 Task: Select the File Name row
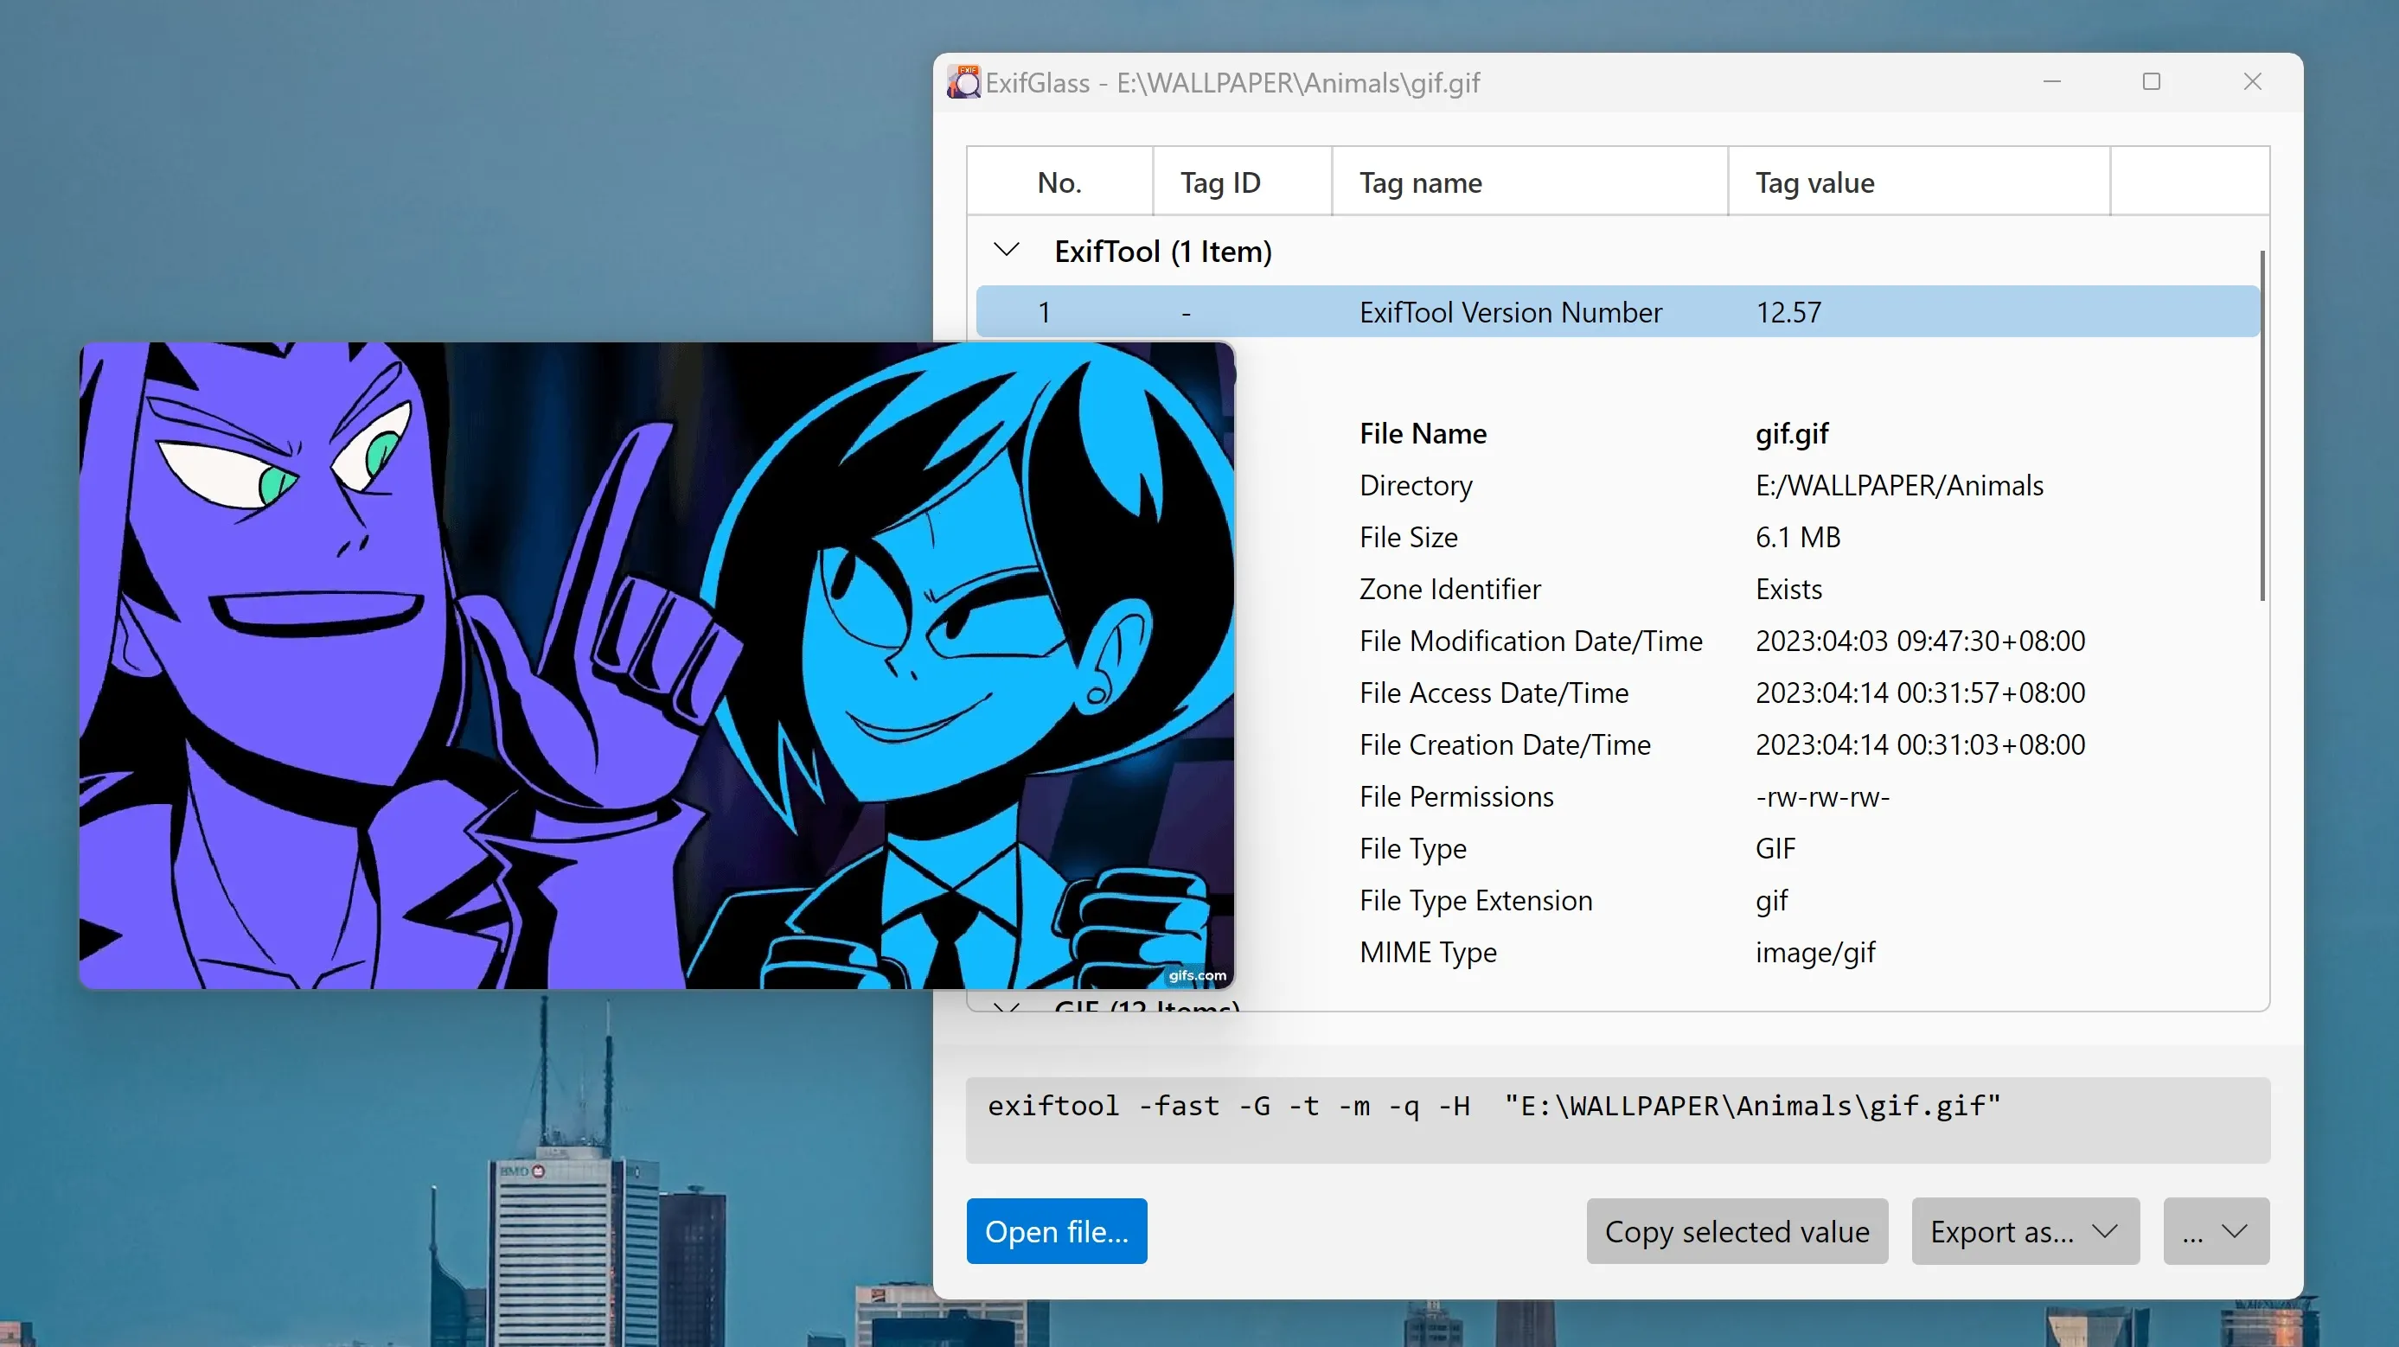pos(1422,433)
